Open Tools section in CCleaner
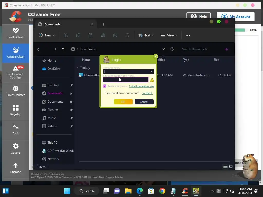263x197 pixels. pyautogui.click(x=16, y=130)
